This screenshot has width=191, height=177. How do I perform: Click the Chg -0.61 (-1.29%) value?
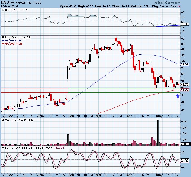(165, 6)
